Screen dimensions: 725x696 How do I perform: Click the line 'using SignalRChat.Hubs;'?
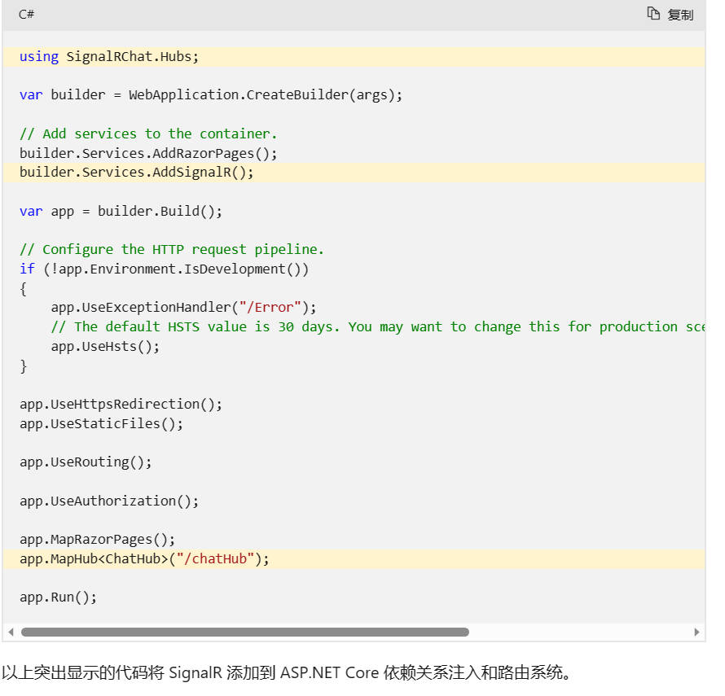pyautogui.click(x=109, y=57)
